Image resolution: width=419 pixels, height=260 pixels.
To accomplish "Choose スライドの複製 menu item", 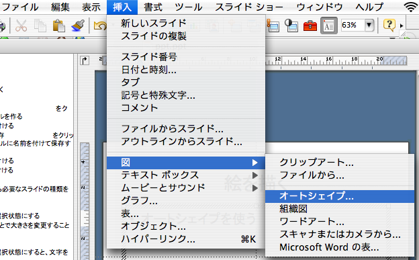I will tap(186, 36).
